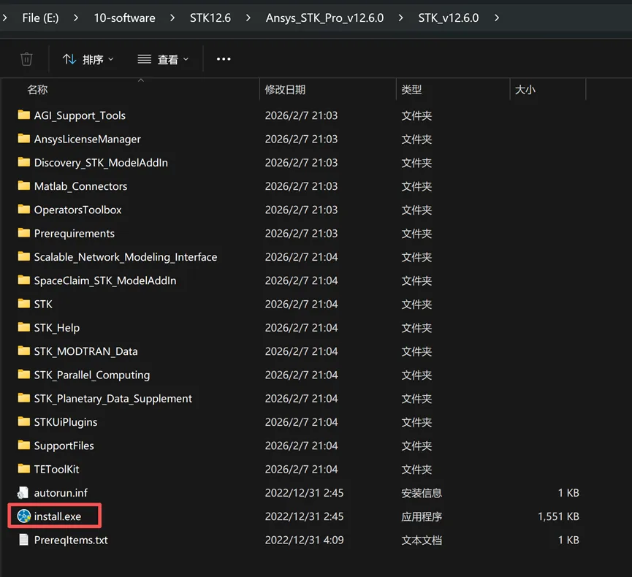Select SpaceClaim_STK_ModelAddIn folder icon
Viewport: 632px width, 577px height.
coord(24,280)
